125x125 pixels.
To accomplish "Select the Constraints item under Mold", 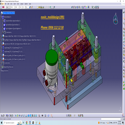I will tap(8, 32).
